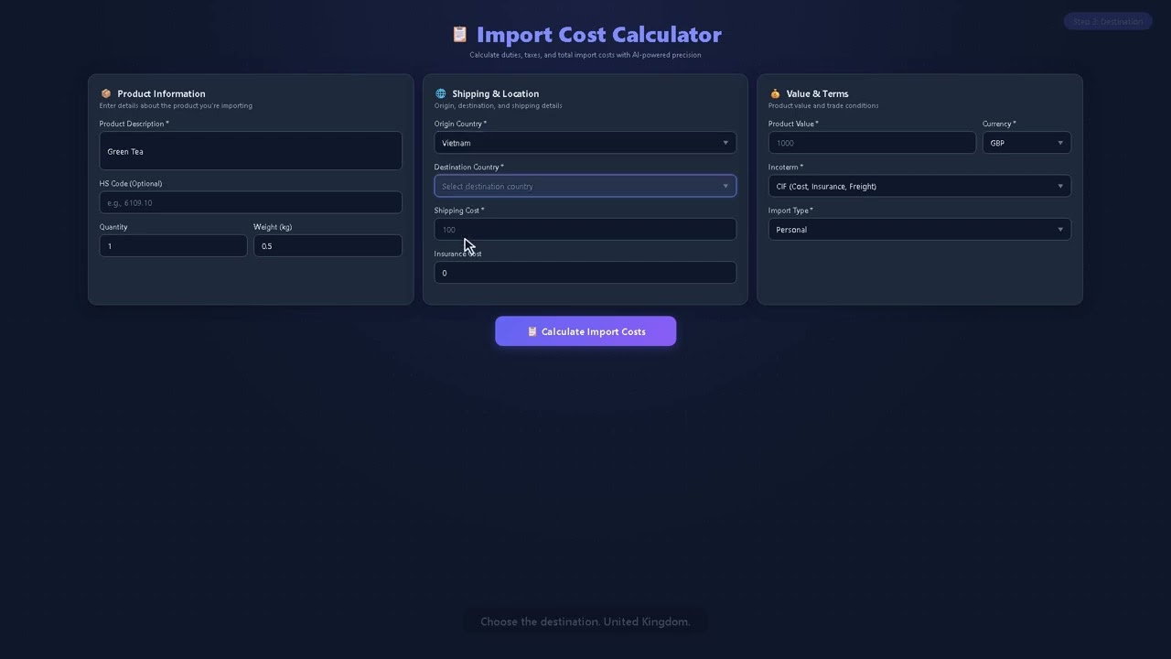The image size is (1171, 659).
Task: Click the Calculate Import Costs button
Action: click(x=585, y=331)
